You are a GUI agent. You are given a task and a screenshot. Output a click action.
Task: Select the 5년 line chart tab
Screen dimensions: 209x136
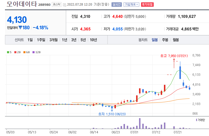point(83,40)
